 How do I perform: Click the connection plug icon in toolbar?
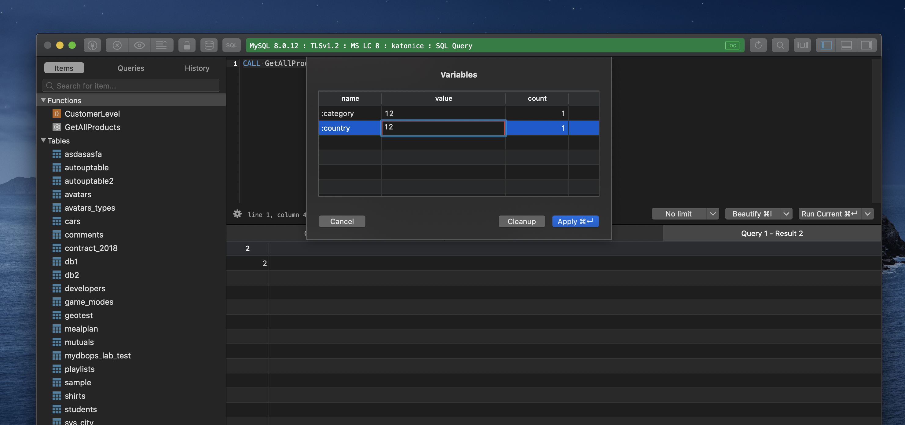click(x=92, y=45)
